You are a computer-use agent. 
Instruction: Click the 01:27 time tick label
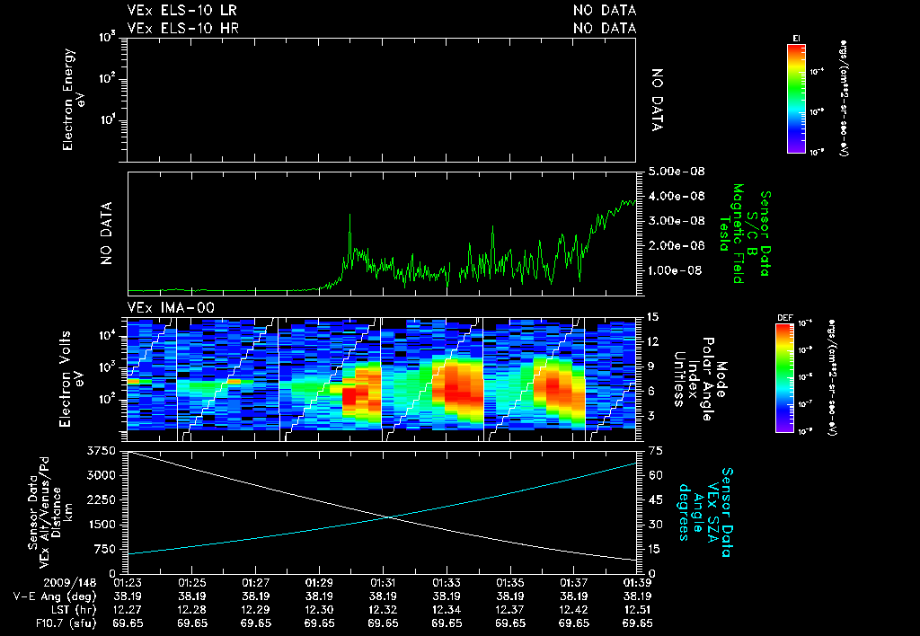pyautogui.click(x=256, y=583)
